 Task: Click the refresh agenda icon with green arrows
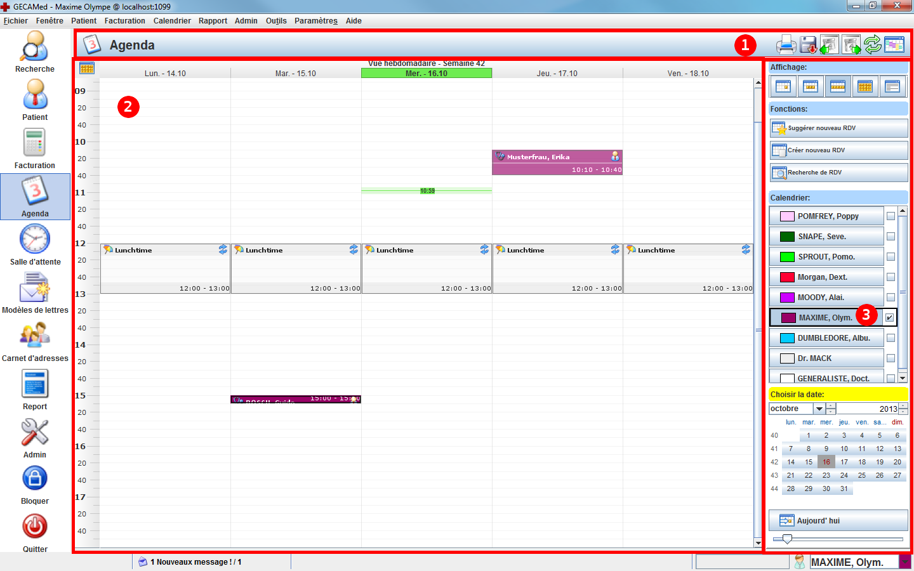tap(873, 45)
